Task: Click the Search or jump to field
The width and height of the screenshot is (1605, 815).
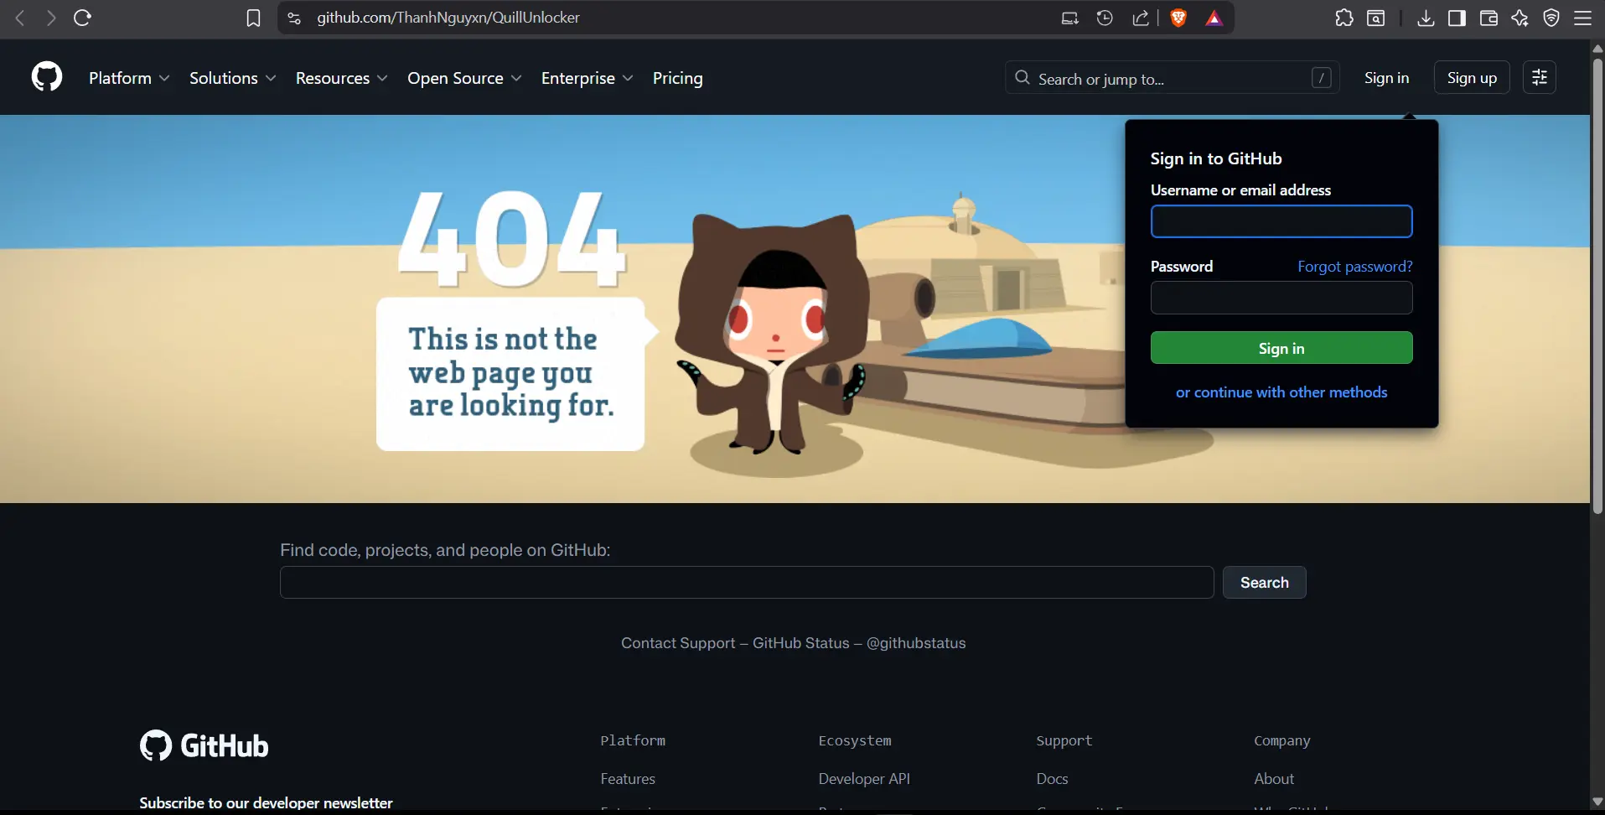Action: 1172,78
